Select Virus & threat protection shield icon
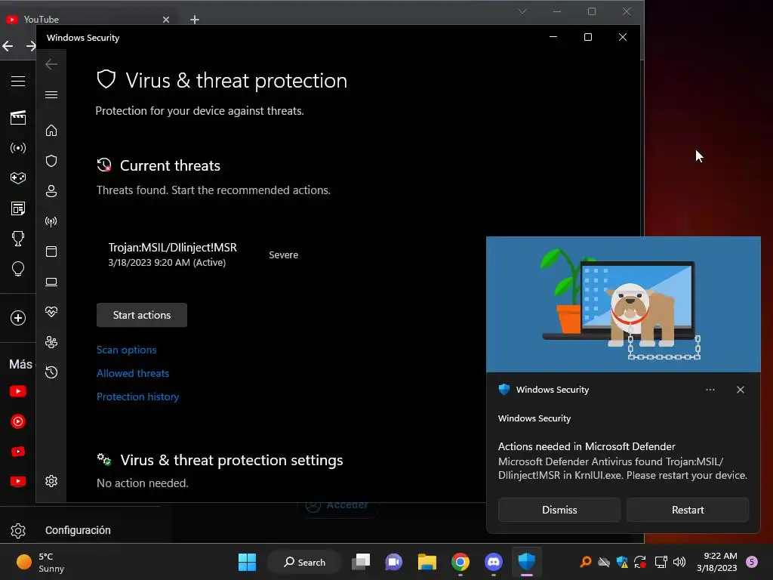Viewport: 773px width, 580px height. (x=51, y=161)
